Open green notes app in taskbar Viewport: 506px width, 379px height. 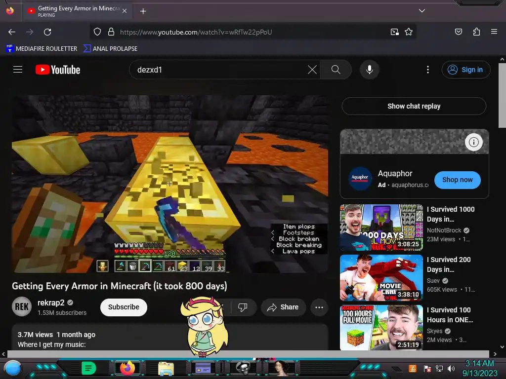pyautogui.click(x=89, y=368)
